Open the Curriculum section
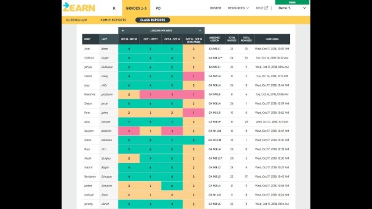The height and width of the screenshot is (209, 372). [76, 20]
